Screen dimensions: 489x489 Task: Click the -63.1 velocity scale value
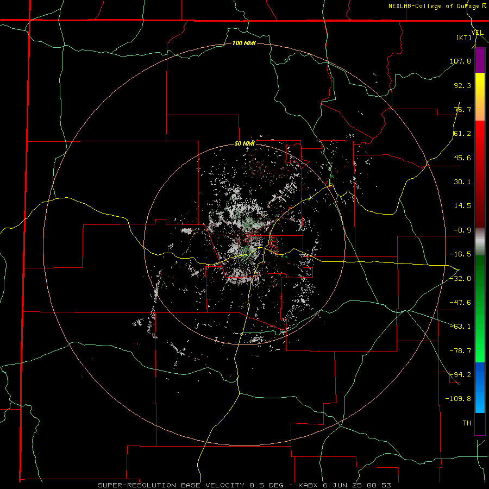pos(460,327)
